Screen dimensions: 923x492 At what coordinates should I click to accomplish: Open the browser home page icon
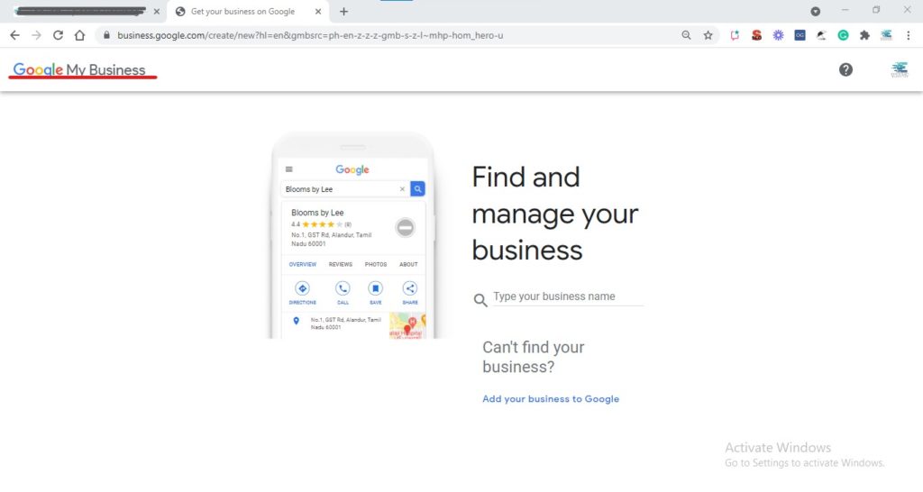coord(79,35)
